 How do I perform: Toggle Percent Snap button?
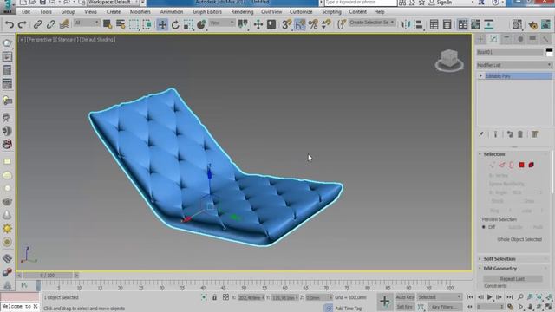(x=313, y=24)
